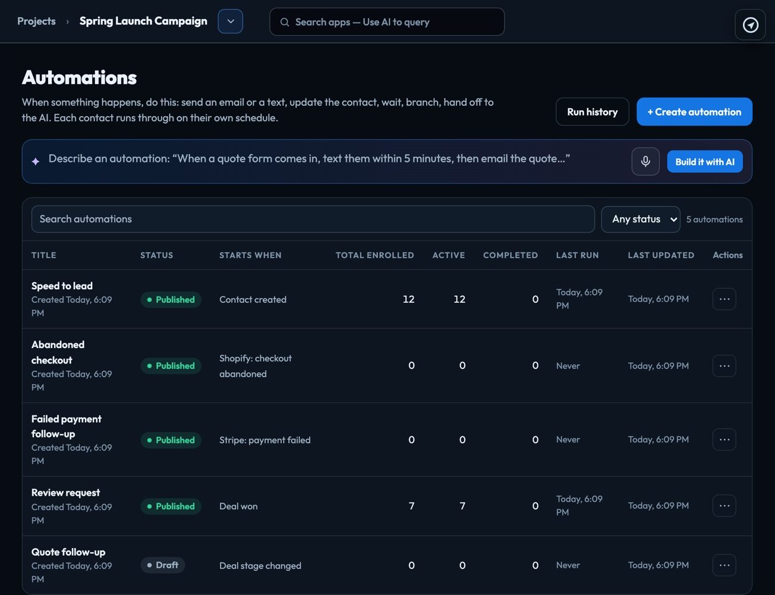
Task: Click the Contact created trigger text
Action: (253, 299)
